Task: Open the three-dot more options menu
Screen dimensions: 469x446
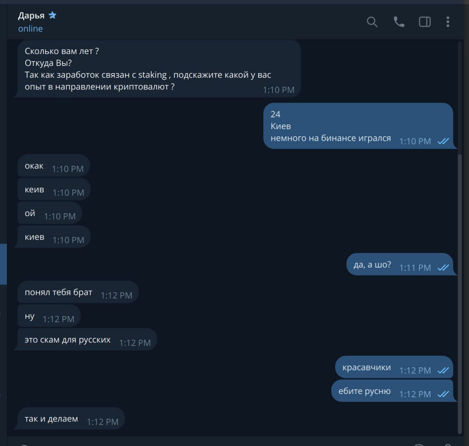Action: [x=448, y=22]
